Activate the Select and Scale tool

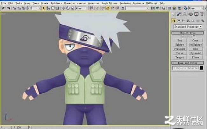pyautogui.click(x=72, y=8)
